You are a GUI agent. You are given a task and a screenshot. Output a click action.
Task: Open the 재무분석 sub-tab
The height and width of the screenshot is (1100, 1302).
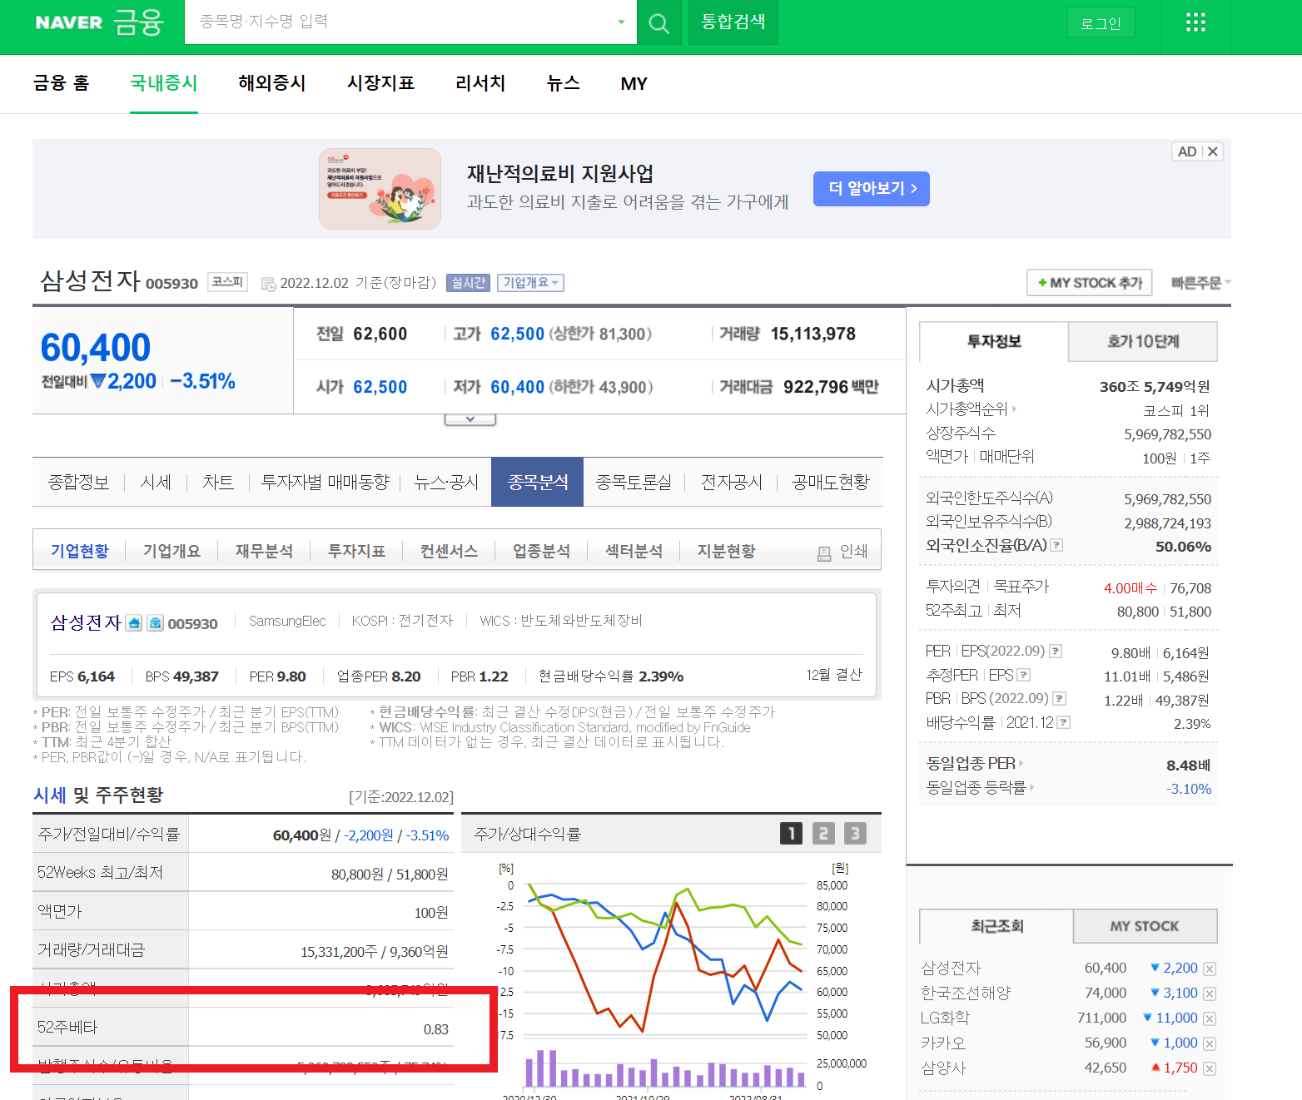pos(264,551)
